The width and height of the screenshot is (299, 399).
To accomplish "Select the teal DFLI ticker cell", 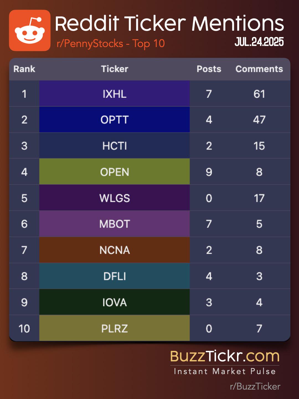I will (114, 276).
